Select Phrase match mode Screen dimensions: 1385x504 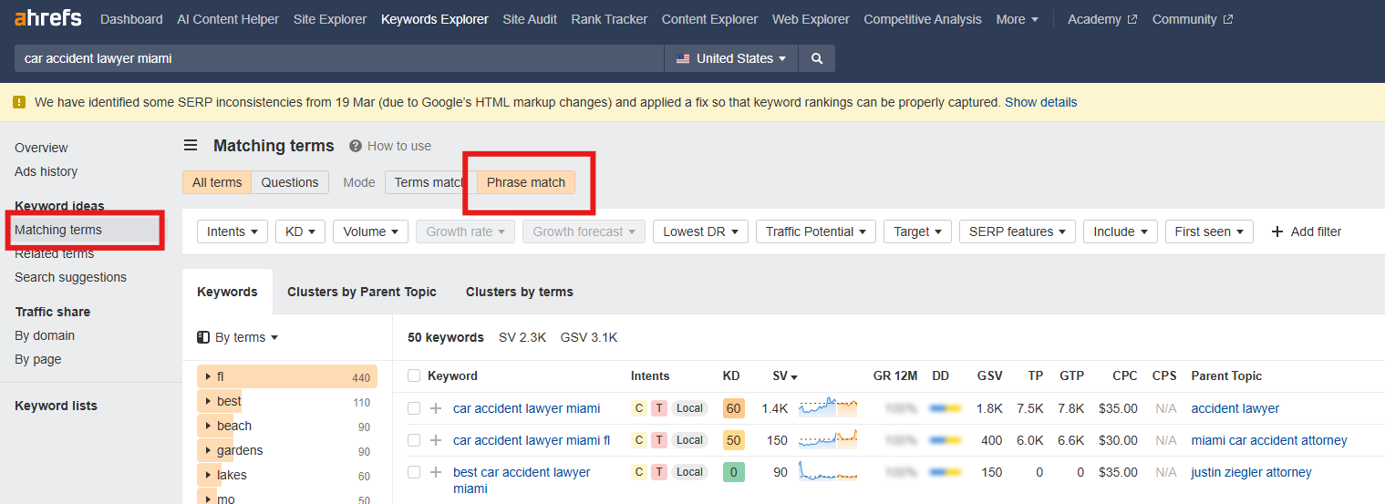(x=526, y=182)
